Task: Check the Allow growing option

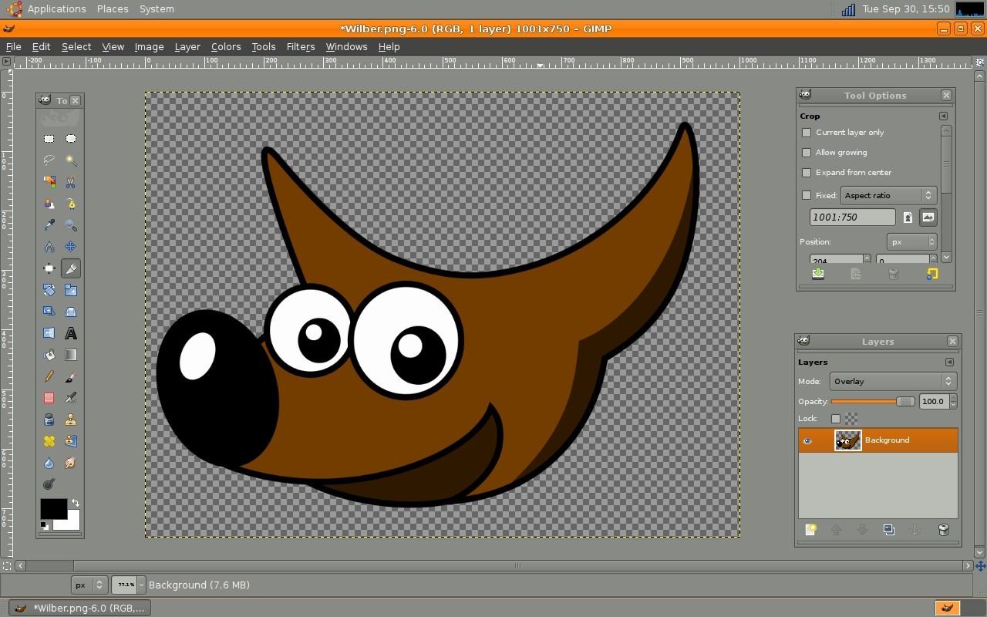Action: [807, 153]
